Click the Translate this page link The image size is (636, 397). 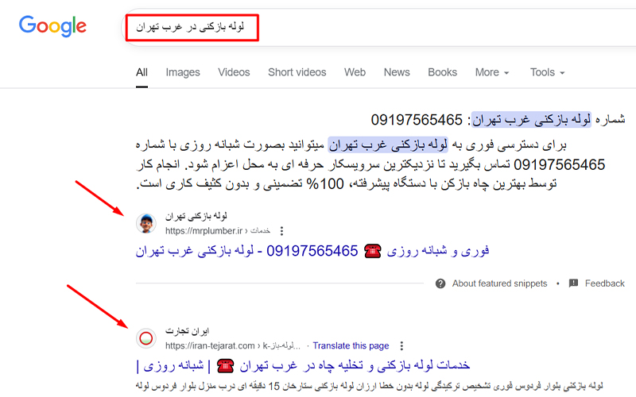click(351, 346)
